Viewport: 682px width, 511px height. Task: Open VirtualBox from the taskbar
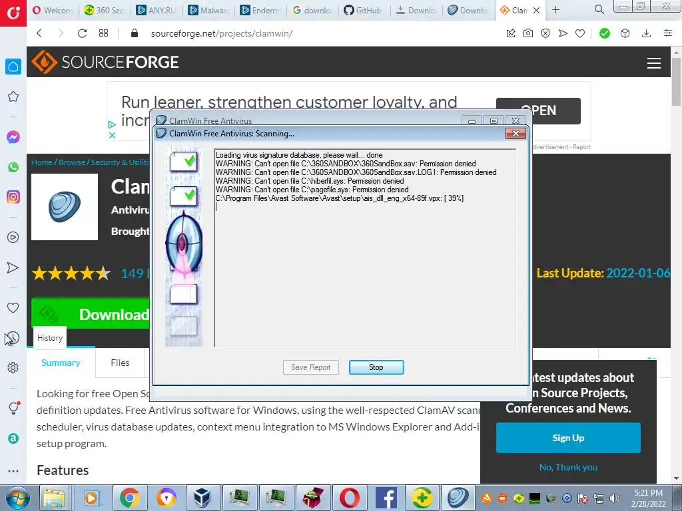click(202, 498)
